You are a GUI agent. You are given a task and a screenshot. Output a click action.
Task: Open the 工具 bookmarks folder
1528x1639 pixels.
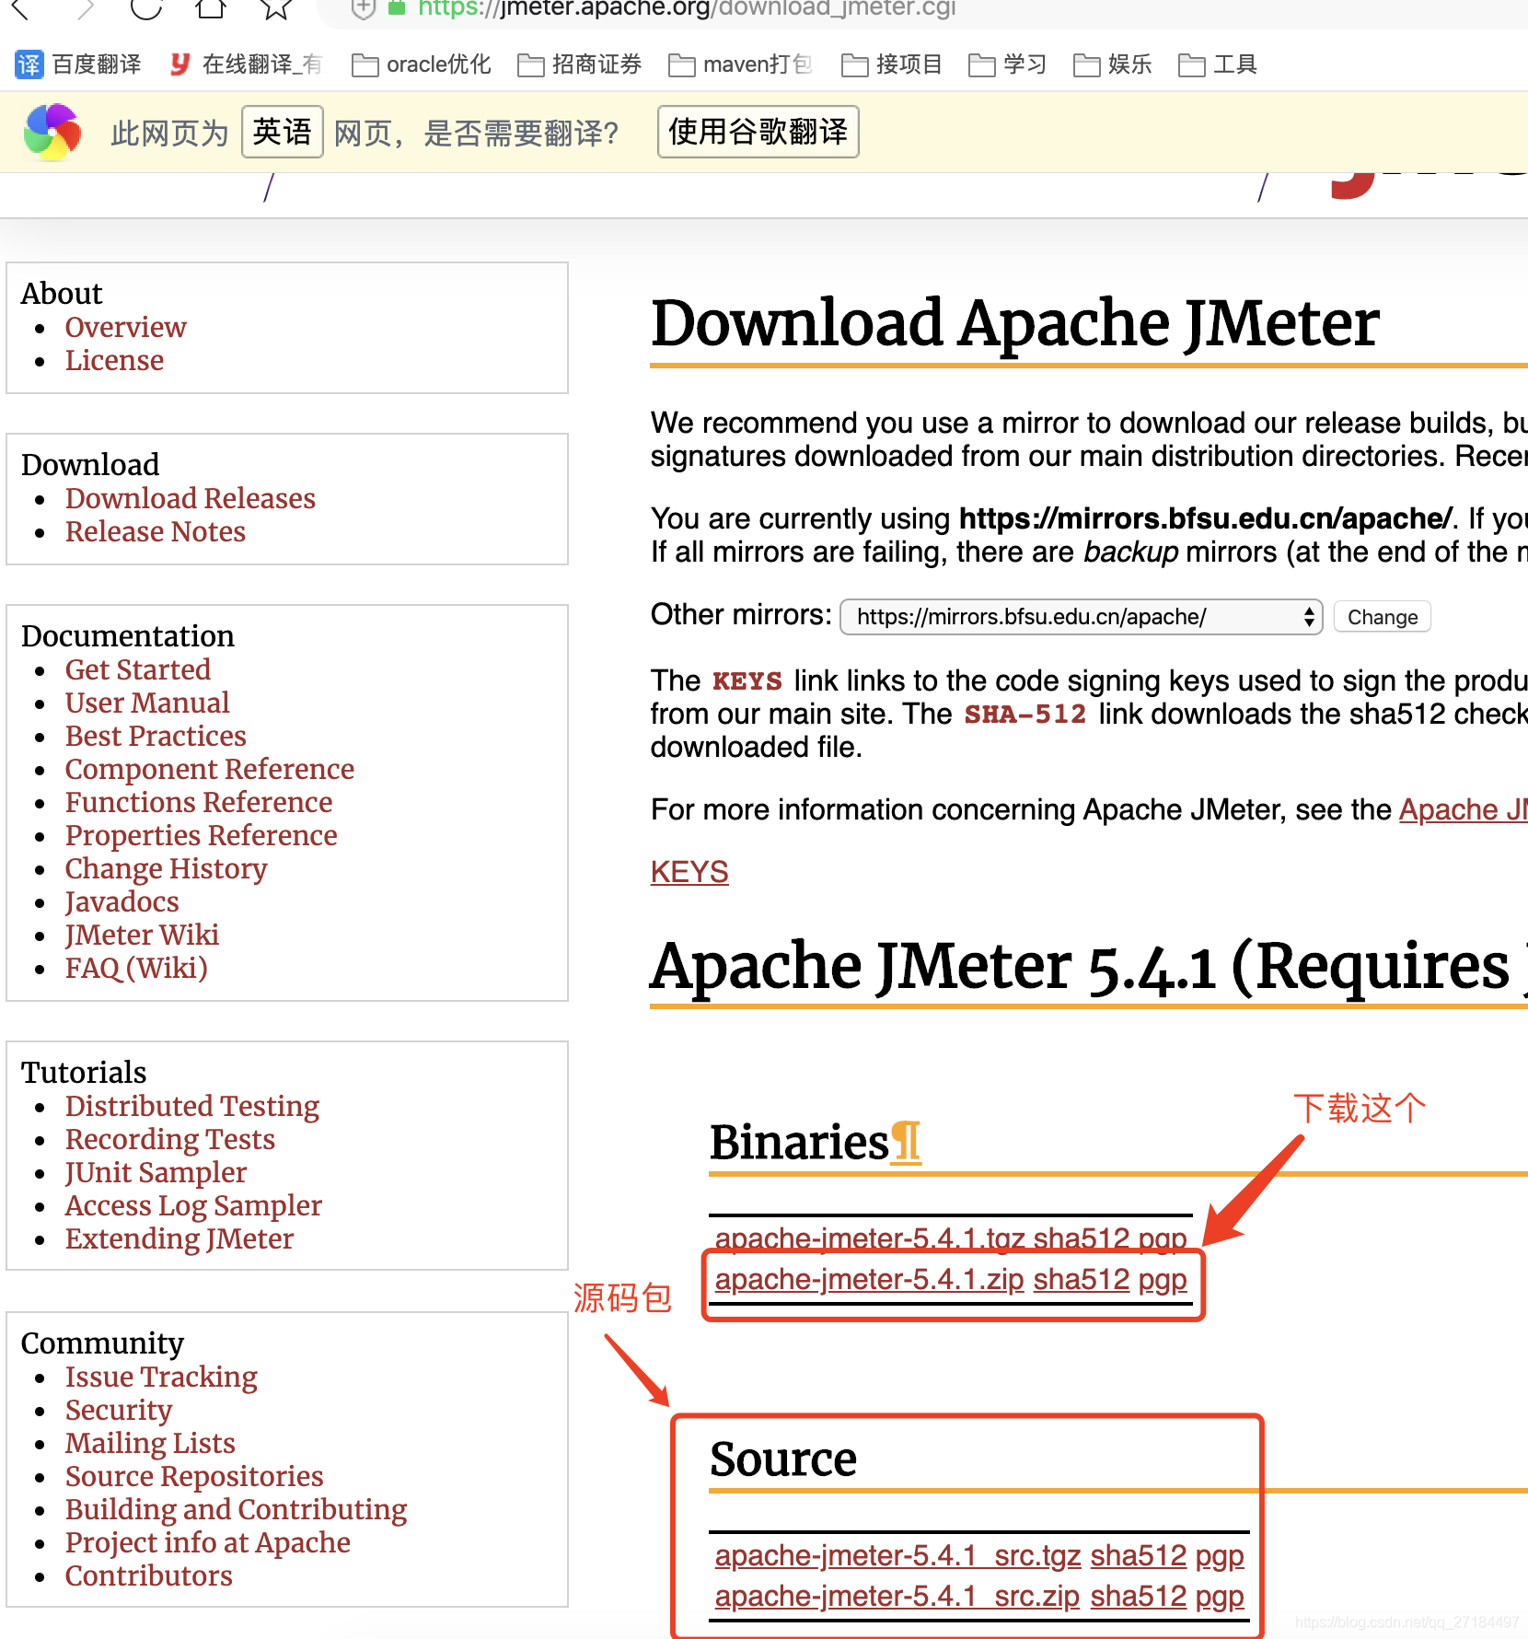pyautogui.click(x=1218, y=64)
